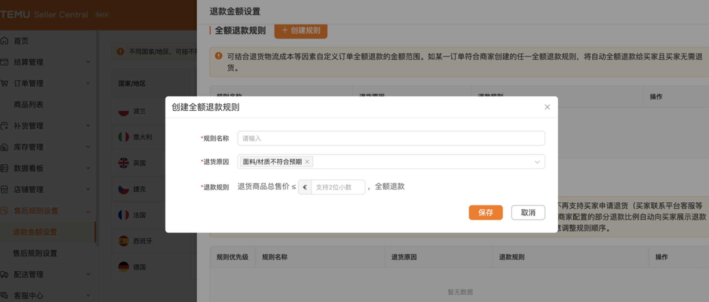Select the 售后规则设置 submenu item
The height and width of the screenshot is (302, 709).
pyautogui.click(x=35, y=253)
